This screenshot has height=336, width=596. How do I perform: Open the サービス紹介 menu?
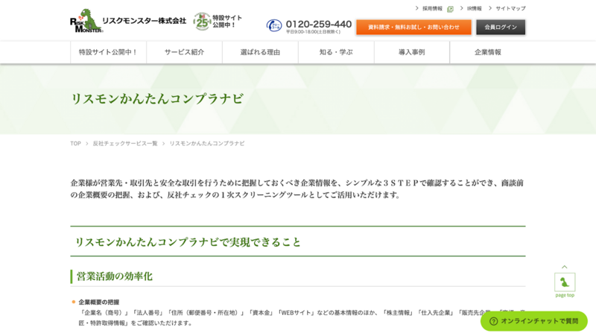[x=184, y=52]
